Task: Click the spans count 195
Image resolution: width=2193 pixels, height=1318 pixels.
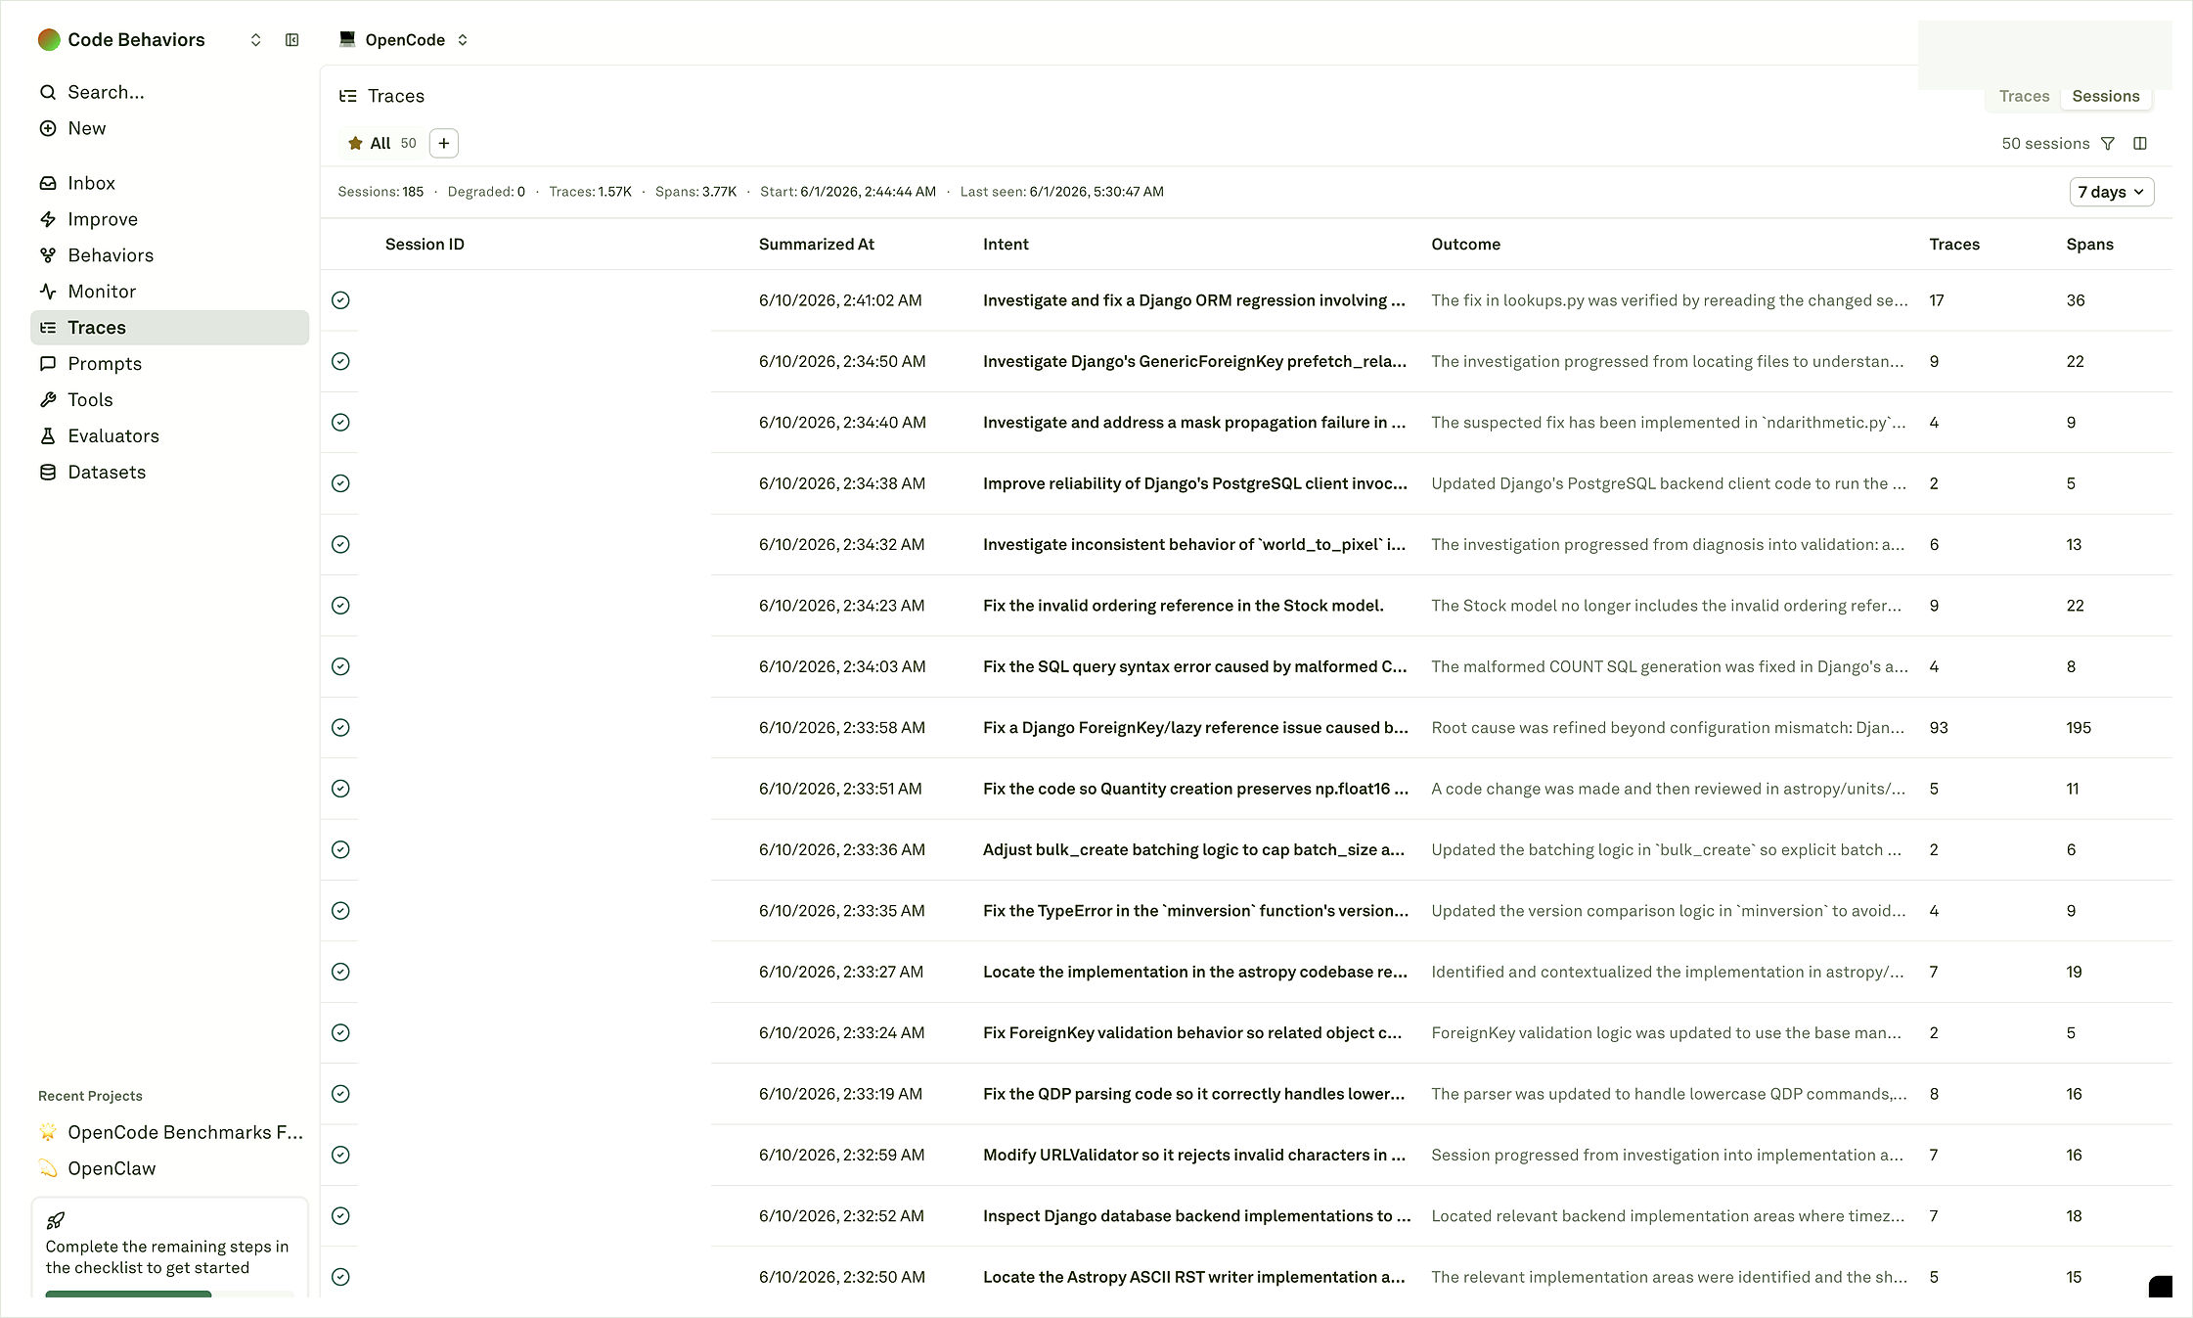Action: coord(2078,727)
